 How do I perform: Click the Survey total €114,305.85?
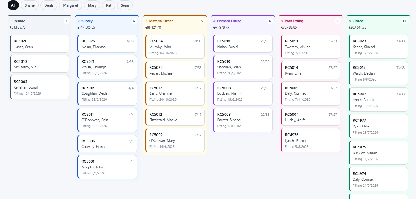[x=87, y=27]
